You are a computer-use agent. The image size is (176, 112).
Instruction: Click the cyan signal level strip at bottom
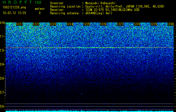(x=90, y=111)
